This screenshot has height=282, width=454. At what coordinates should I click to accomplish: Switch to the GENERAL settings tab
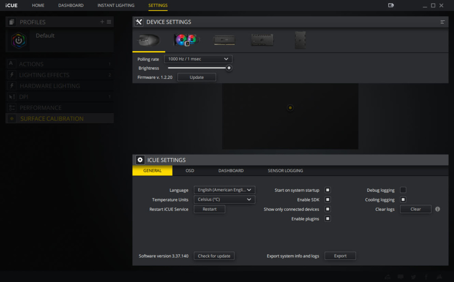pos(152,170)
